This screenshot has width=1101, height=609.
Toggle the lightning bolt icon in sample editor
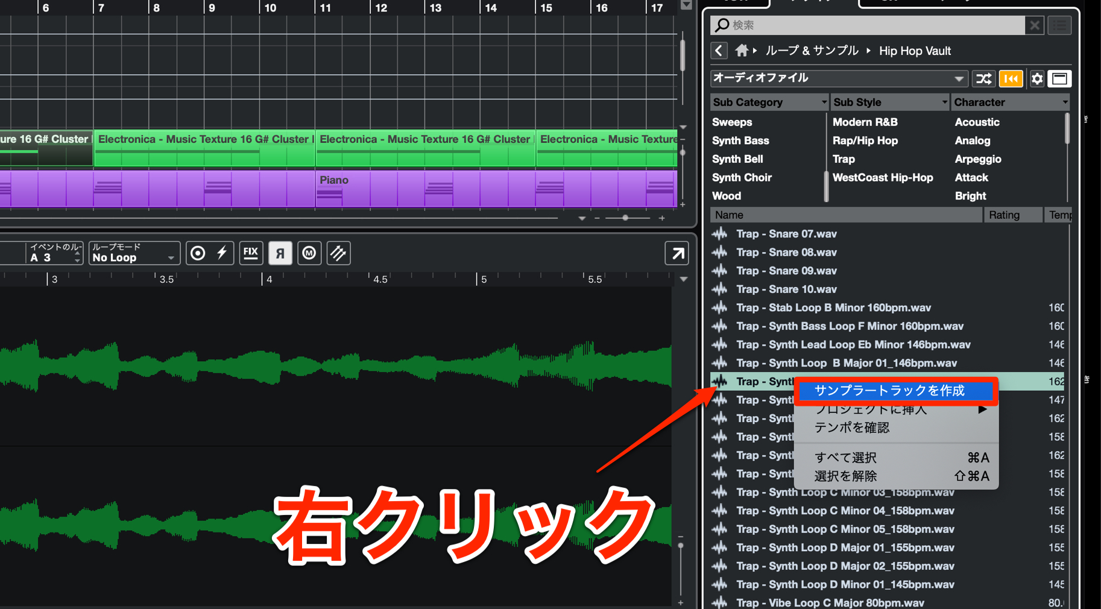(222, 253)
